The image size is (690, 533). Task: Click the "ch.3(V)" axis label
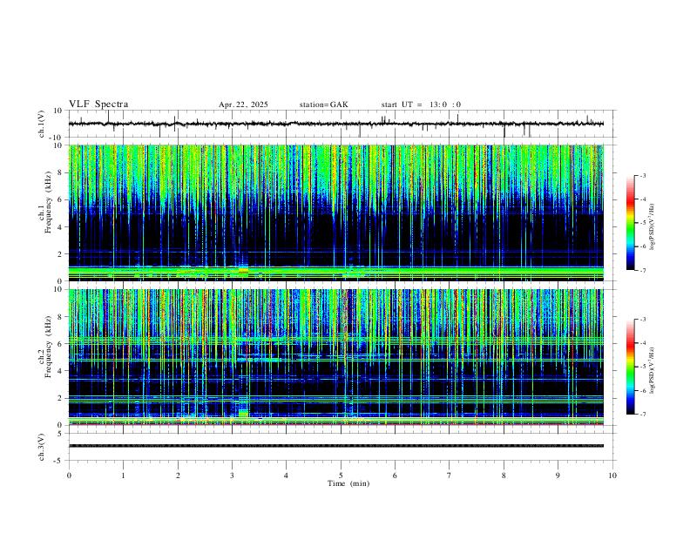coord(42,447)
